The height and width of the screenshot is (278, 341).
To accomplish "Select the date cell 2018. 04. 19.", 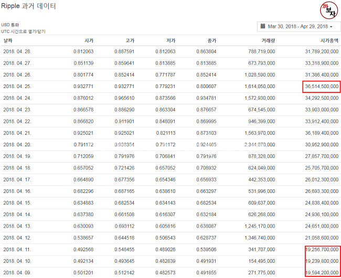I will click(17, 156).
